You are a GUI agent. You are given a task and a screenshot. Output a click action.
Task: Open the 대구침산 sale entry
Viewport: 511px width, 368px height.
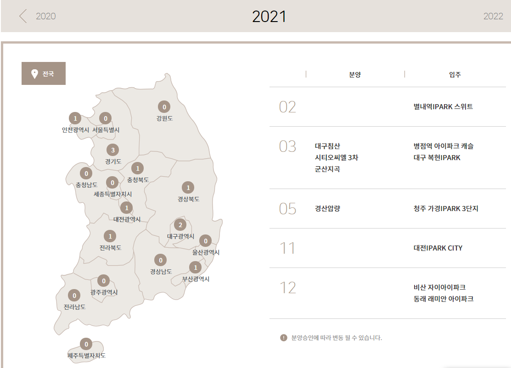tap(327, 146)
